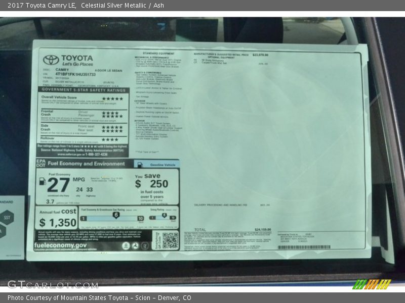This screenshot has height=303, width=405.
Task: Click the SST hexagon badge at left edge
Action: pos(7,218)
